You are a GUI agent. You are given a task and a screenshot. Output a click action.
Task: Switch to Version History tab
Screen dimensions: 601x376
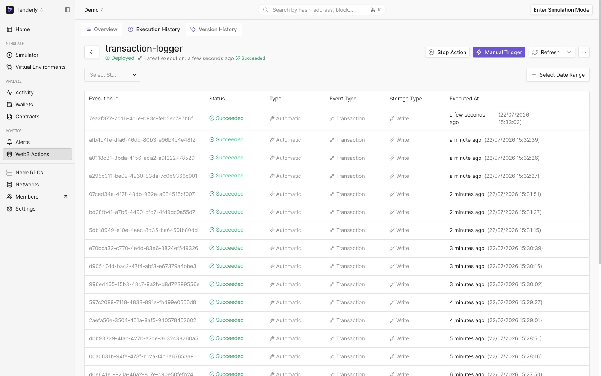click(214, 29)
